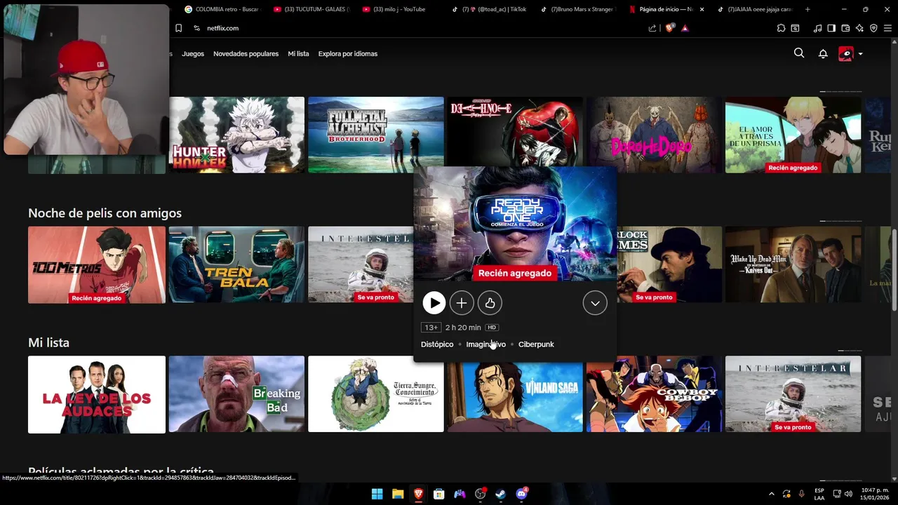Screen dimensions: 898x505
Task: Open the Juegos menu item
Action: [193, 54]
